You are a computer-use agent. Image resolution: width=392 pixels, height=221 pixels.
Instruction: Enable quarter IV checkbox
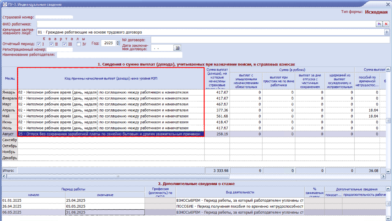79,44
